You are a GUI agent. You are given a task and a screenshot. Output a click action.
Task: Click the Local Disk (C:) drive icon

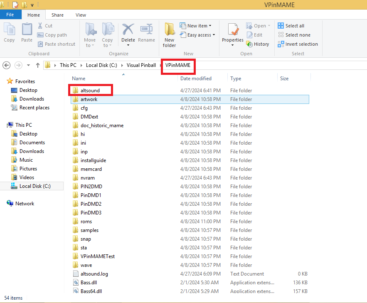click(14, 186)
